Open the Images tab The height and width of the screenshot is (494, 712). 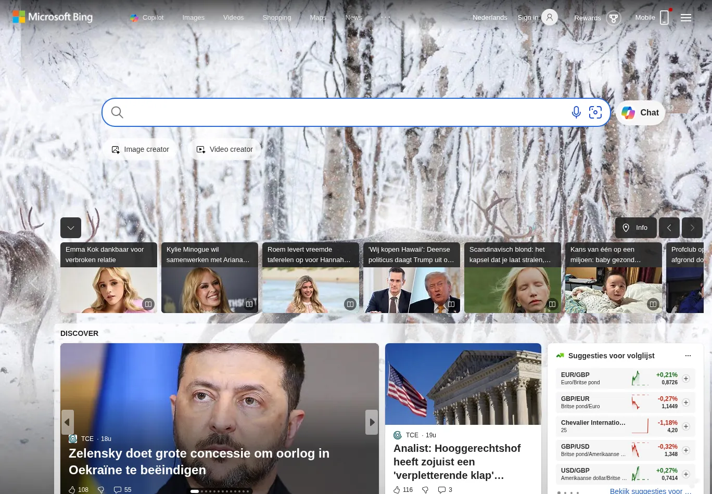pyautogui.click(x=193, y=18)
